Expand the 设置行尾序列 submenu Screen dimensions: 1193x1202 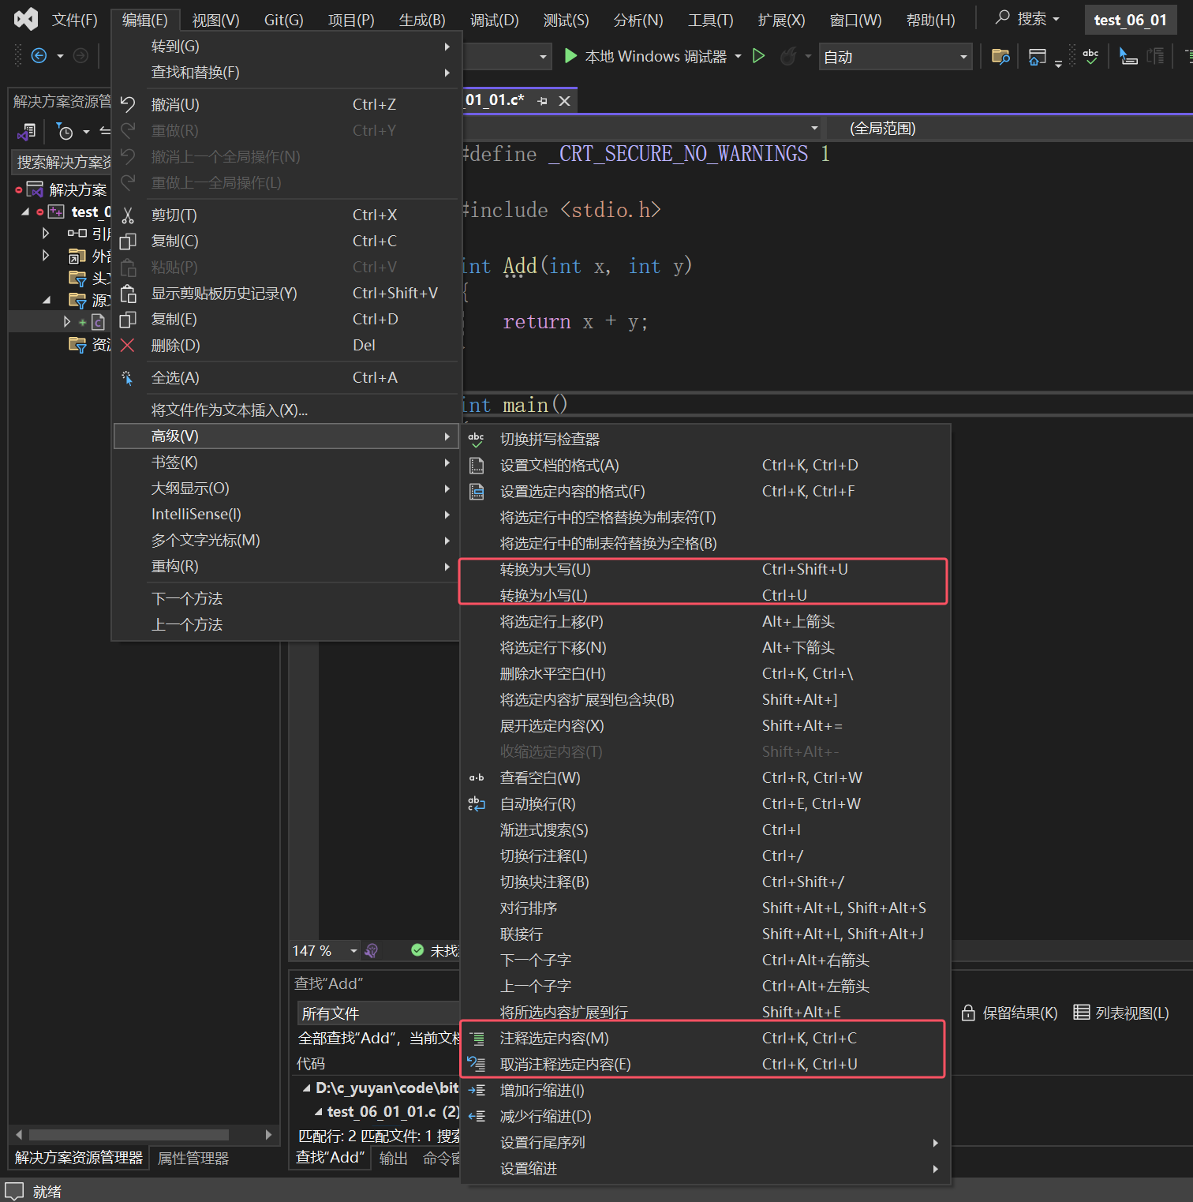tap(705, 1142)
